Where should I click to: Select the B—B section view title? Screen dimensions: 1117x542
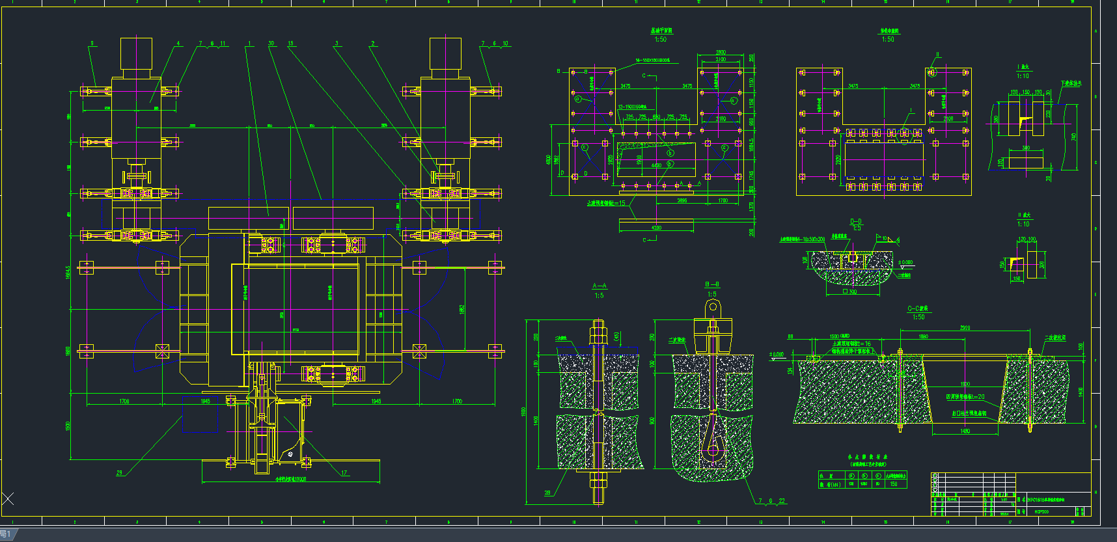click(712, 284)
